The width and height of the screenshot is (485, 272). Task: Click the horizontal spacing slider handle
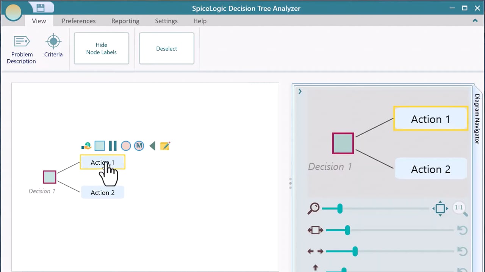point(355,251)
